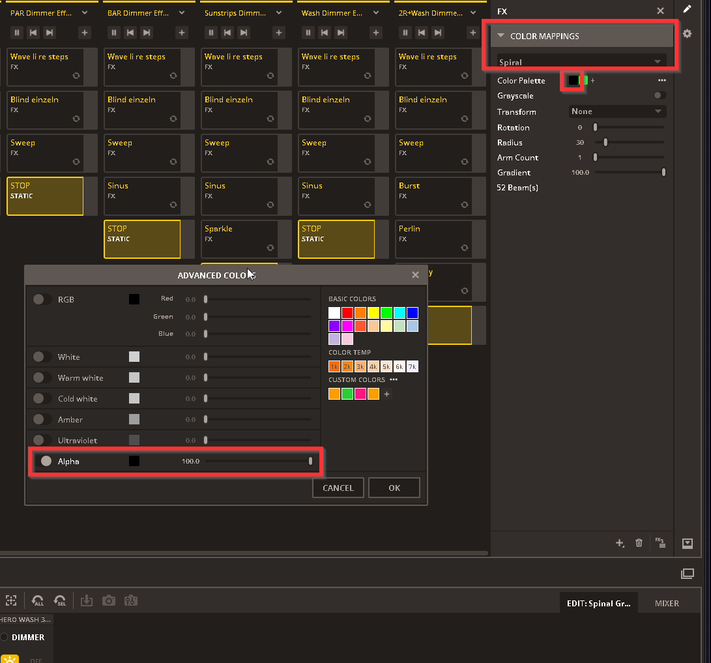Open custom colors three-dot menu
Screen dimensions: 711x663
point(394,379)
